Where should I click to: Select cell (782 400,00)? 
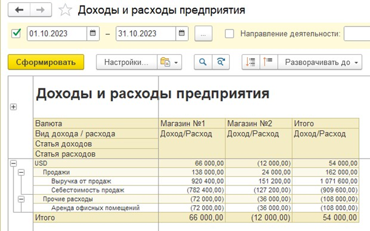192,190
